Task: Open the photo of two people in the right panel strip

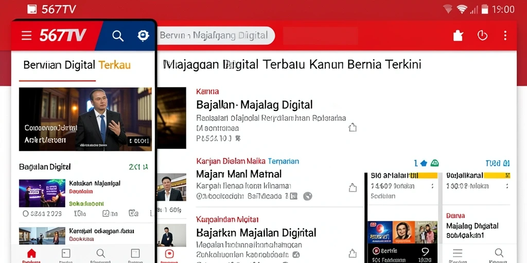Action: click(426, 232)
